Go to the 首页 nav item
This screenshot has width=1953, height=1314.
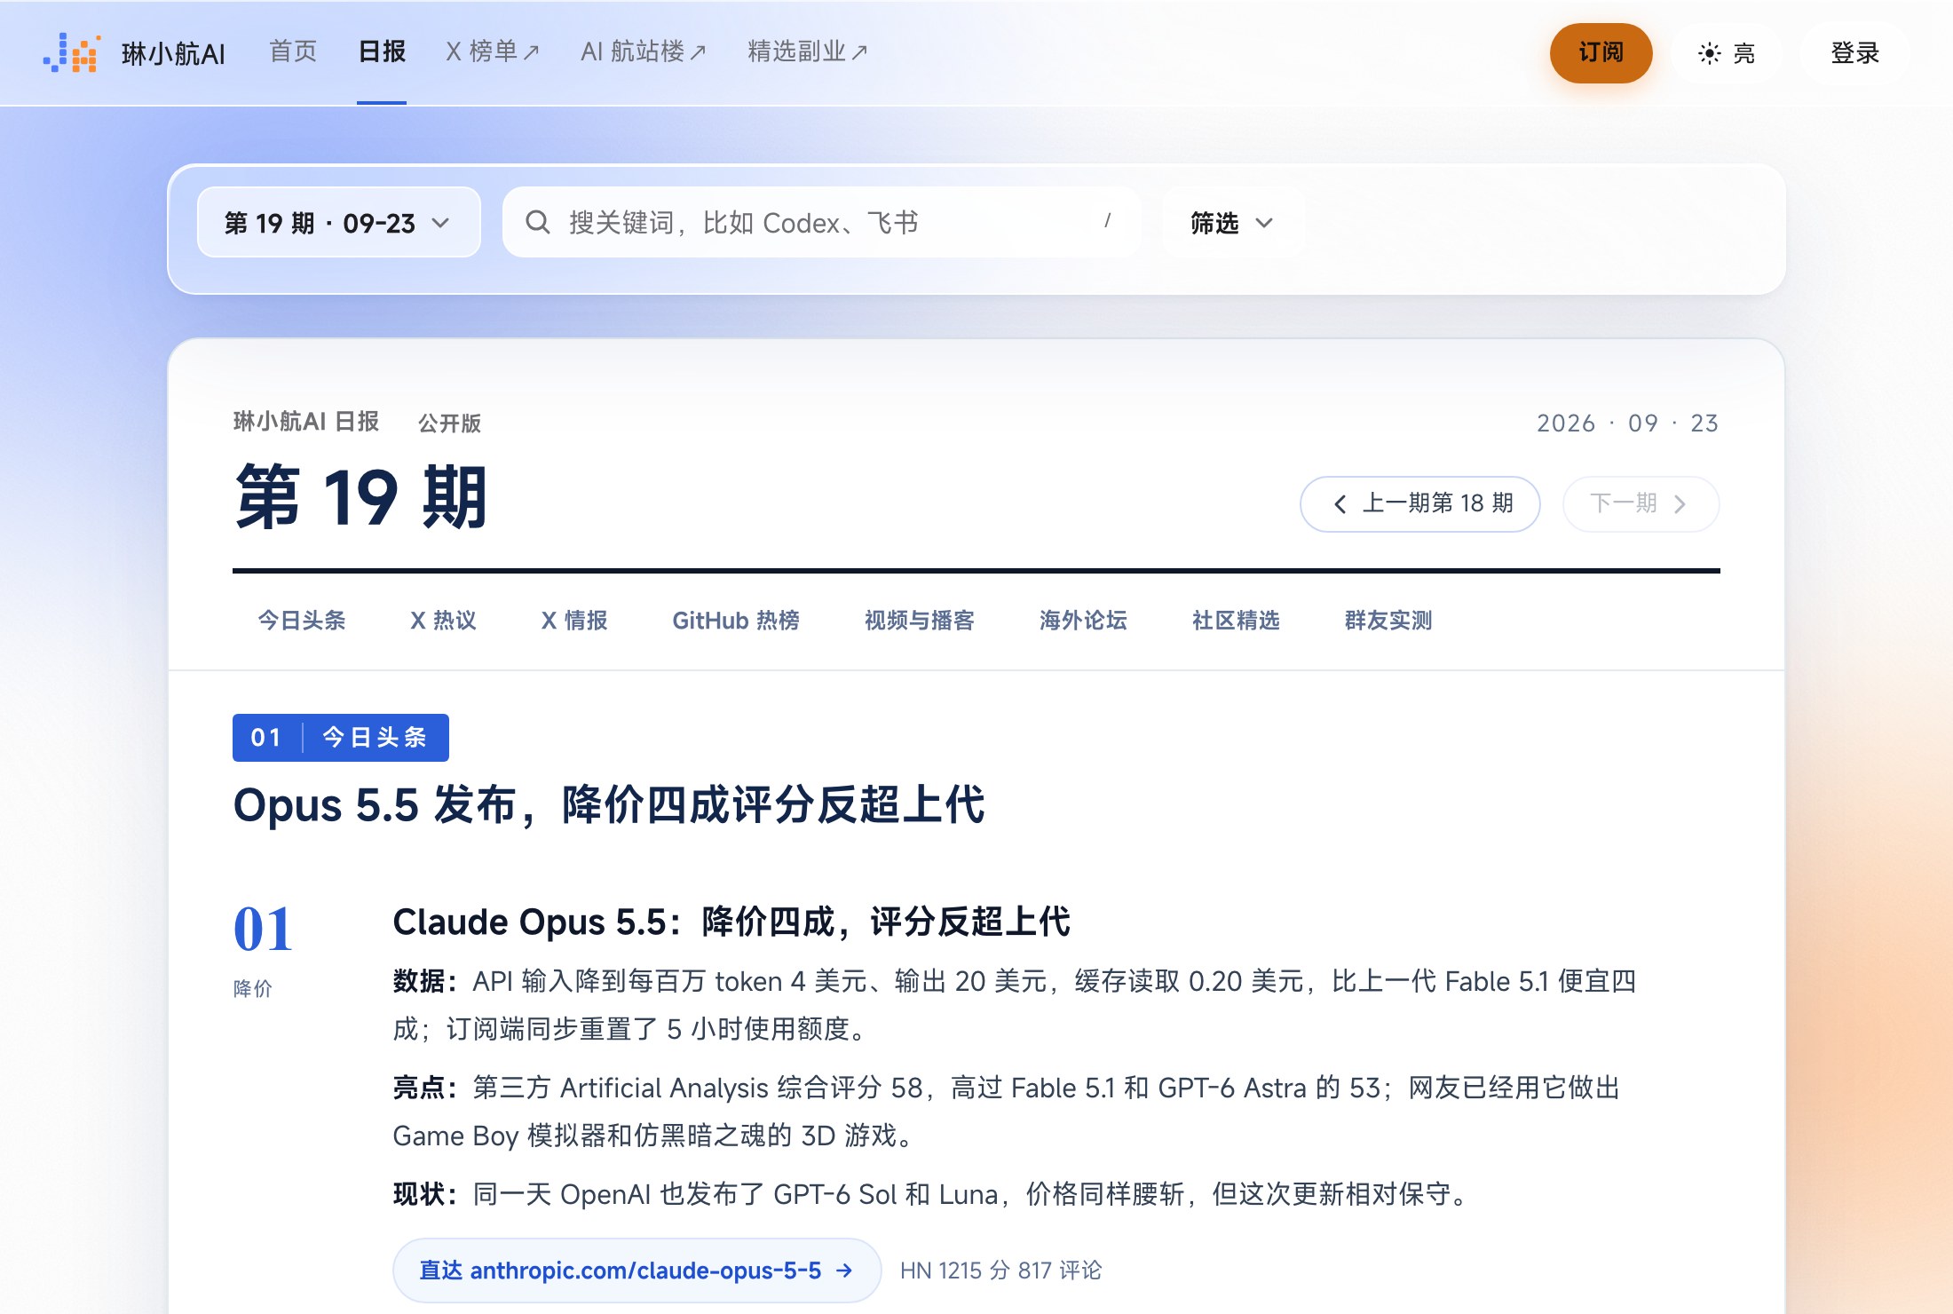pos(293,51)
